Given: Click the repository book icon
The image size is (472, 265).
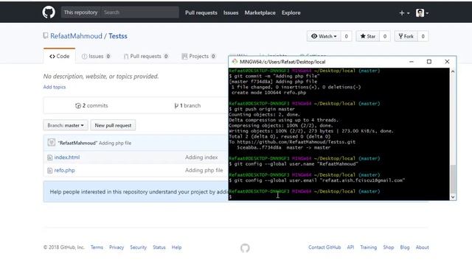Looking at the screenshot, I should tap(46, 36).
